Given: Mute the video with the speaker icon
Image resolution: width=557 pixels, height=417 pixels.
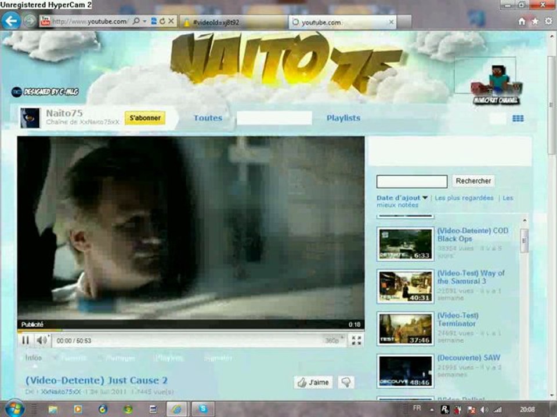Looking at the screenshot, I should point(42,341).
